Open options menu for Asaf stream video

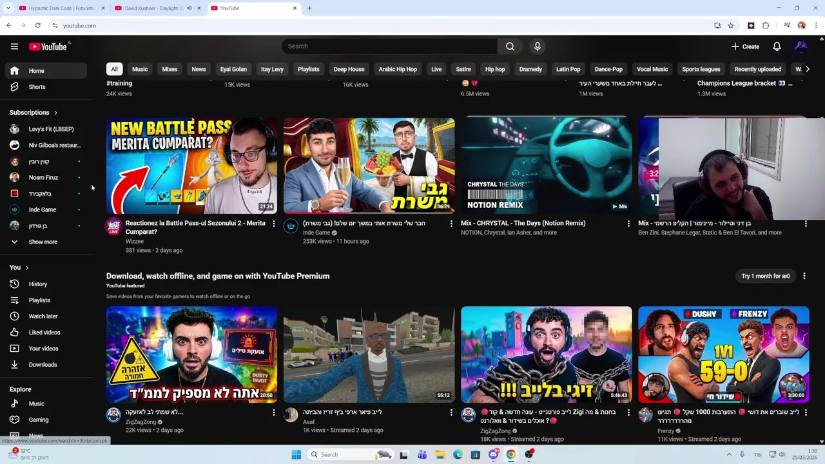451,412
